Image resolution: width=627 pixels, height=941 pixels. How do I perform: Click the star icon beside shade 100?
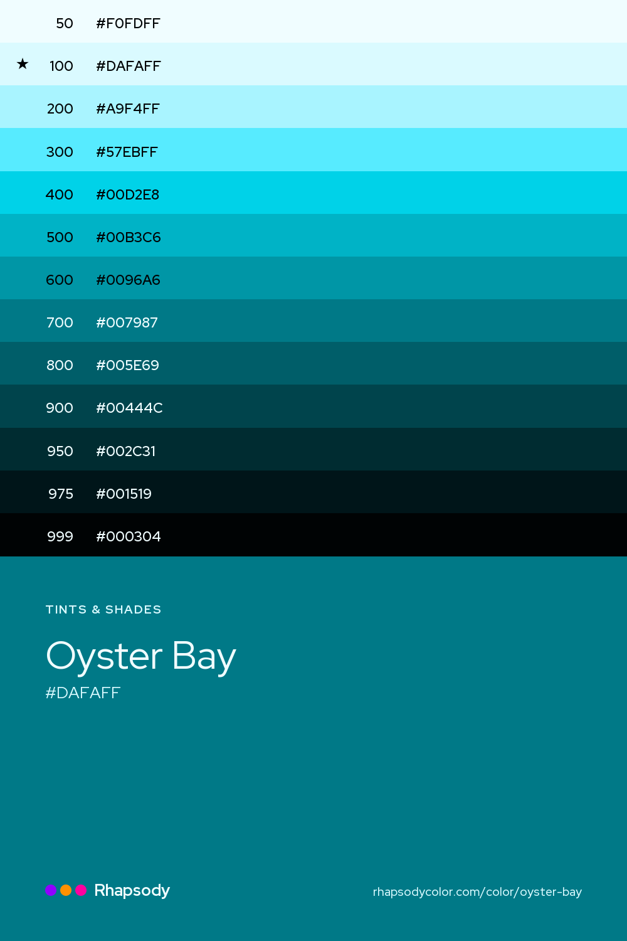pyautogui.click(x=23, y=64)
